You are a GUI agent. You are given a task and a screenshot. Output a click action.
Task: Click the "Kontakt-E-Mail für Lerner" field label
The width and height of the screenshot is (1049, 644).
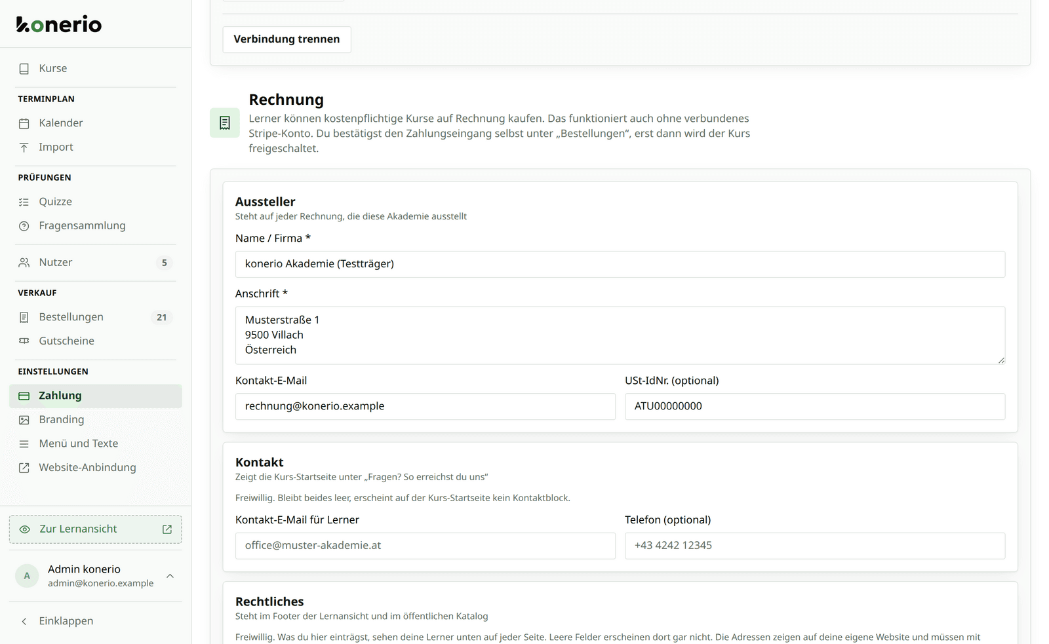coord(298,520)
